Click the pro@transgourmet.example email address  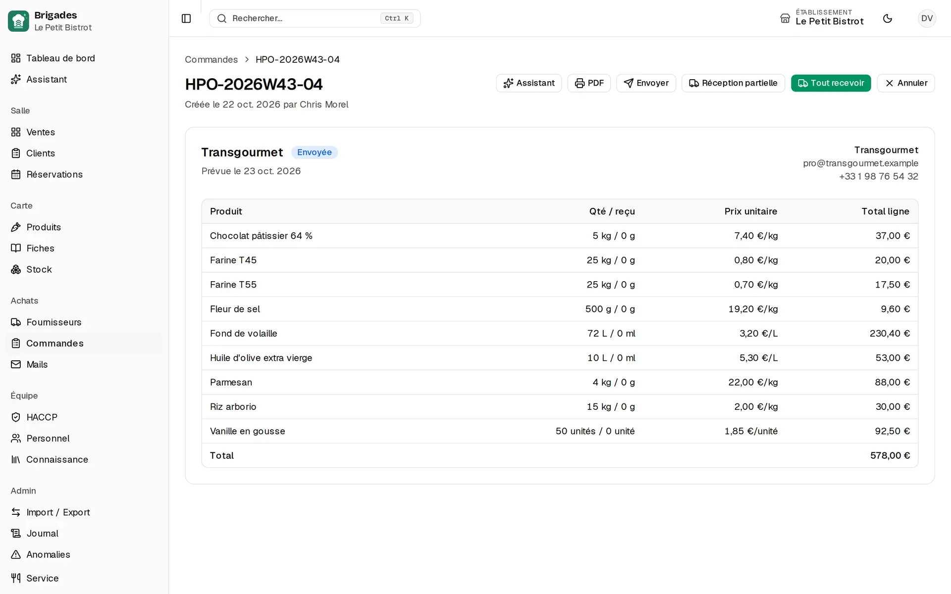(860, 163)
